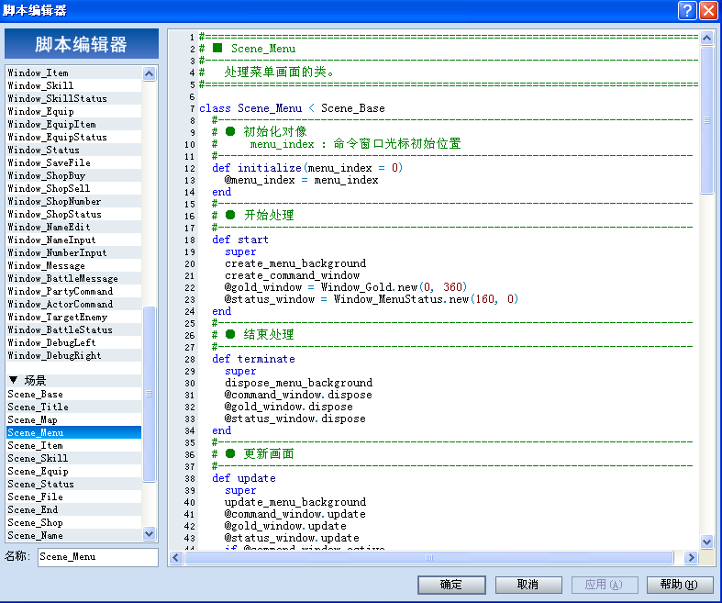Image resolution: width=722 pixels, height=603 pixels.
Task: Select Scene_Map script
Action: point(73,420)
